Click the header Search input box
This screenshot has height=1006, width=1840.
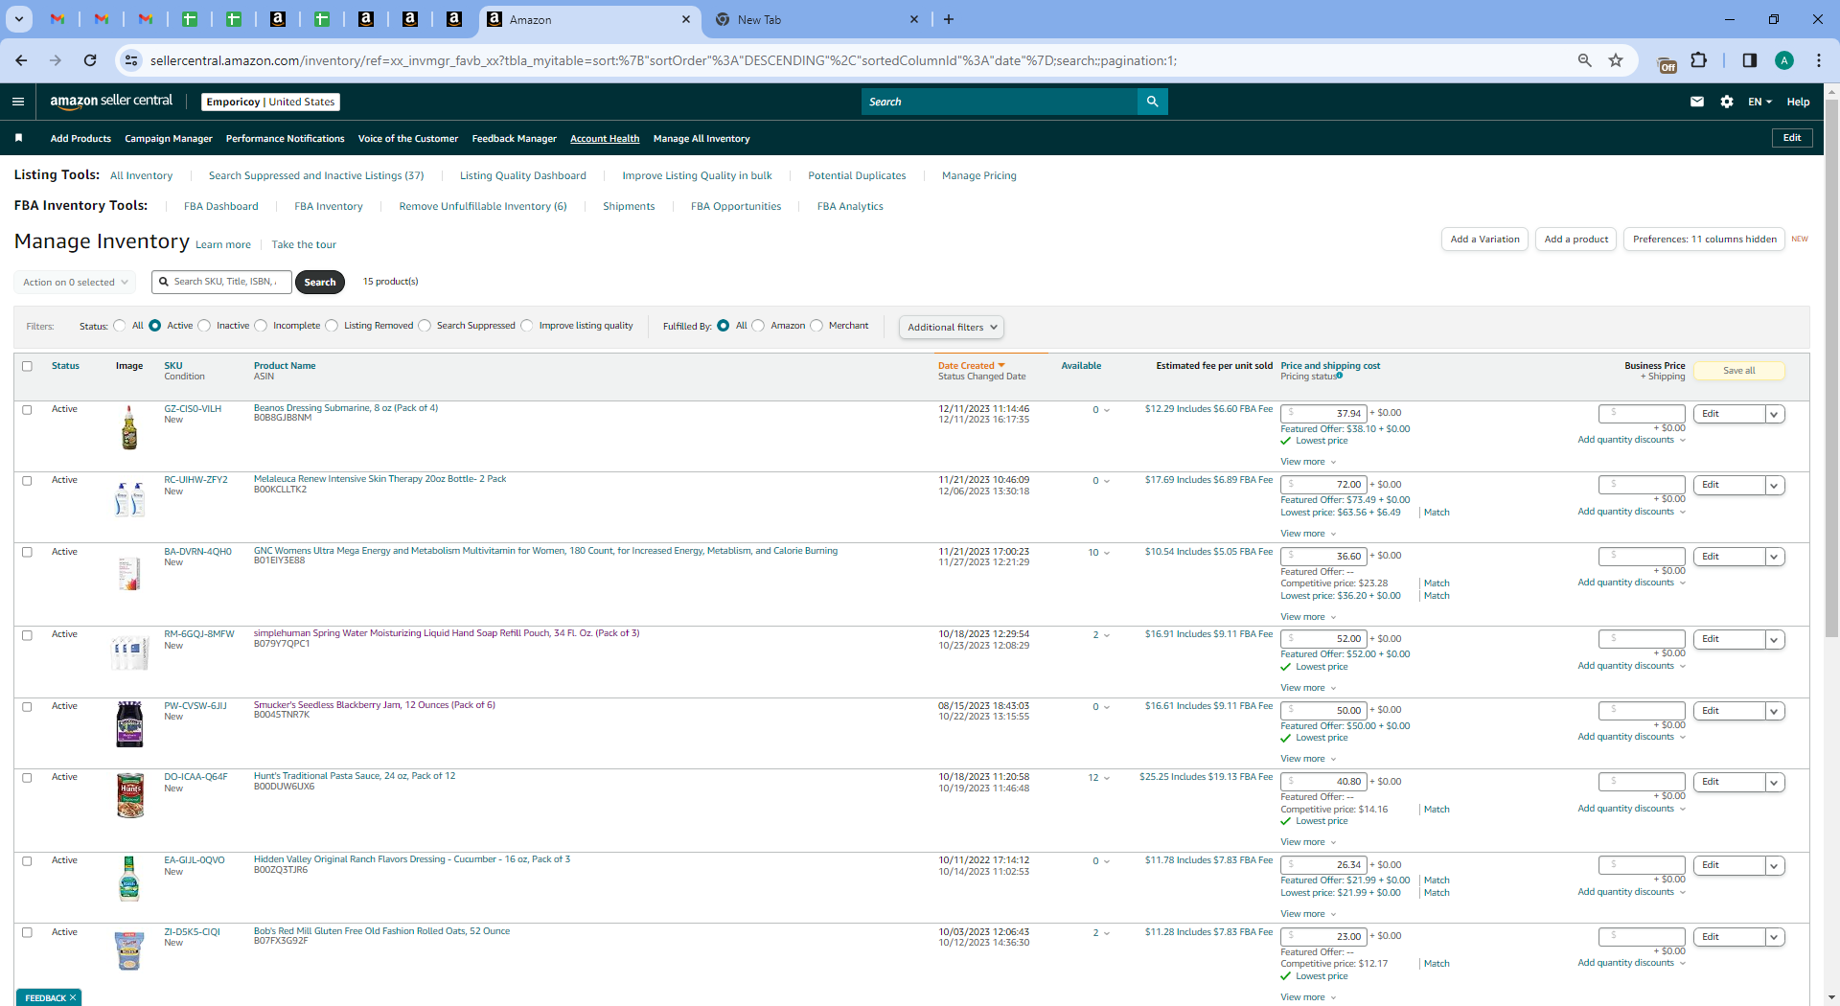tap(999, 102)
